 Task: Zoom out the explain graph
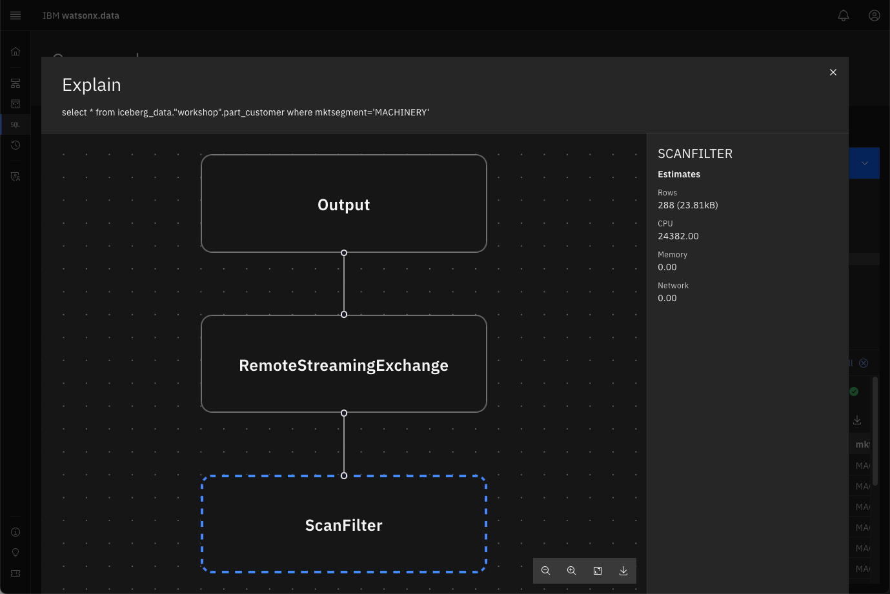tap(546, 571)
